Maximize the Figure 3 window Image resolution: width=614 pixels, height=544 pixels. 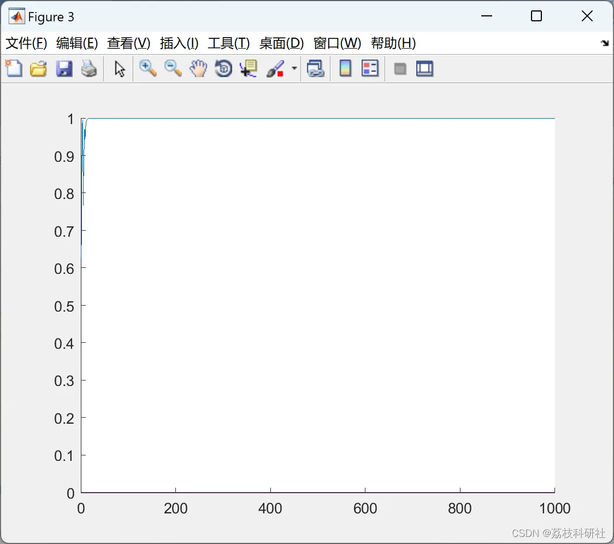click(x=536, y=16)
